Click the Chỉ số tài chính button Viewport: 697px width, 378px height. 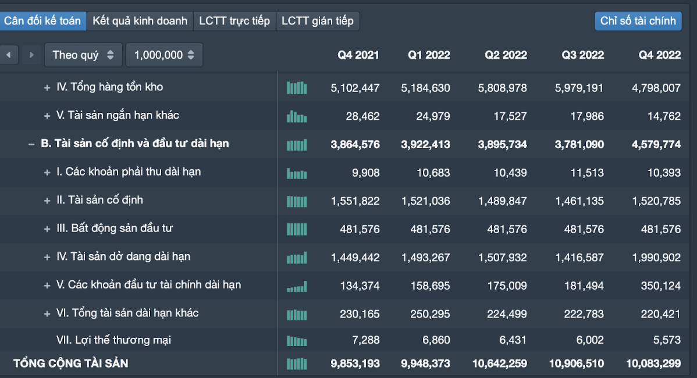click(x=638, y=21)
